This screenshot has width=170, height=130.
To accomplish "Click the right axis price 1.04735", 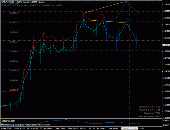I will [166, 38].
